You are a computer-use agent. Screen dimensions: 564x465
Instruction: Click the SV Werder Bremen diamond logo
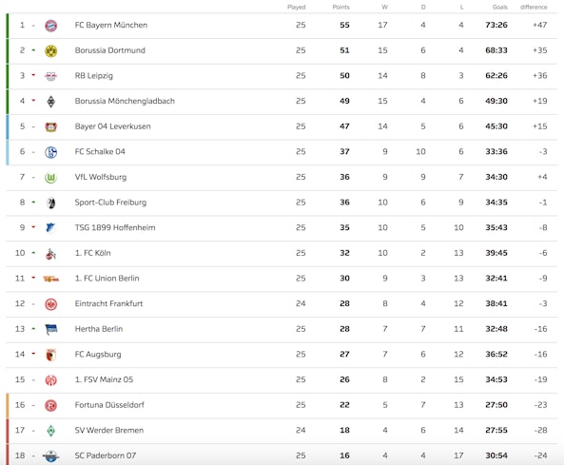50,431
